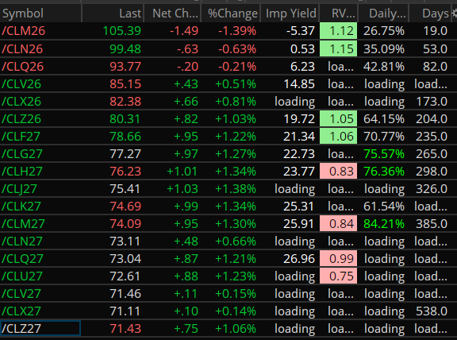Select the /CLM26 symbol
Screen dimensions: 457x340
pyautogui.click(x=24, y=31)
